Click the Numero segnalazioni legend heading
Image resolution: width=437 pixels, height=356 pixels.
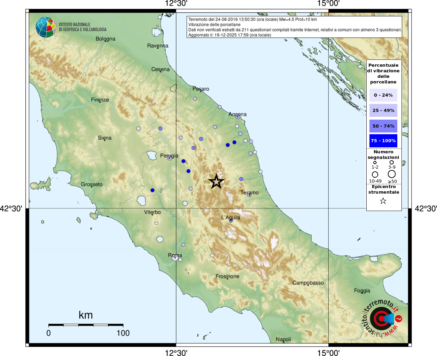tap(383, 155)
